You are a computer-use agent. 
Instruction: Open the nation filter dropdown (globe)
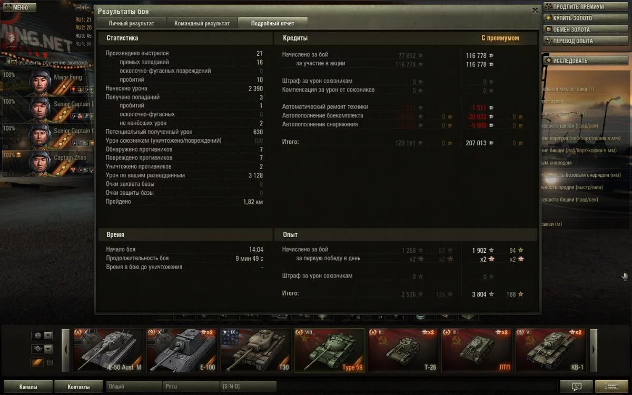(x=48, y=335)
